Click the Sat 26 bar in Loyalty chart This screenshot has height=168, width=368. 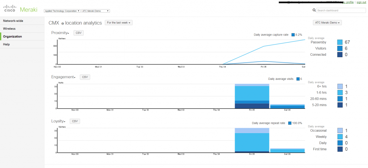pos(287,150)
